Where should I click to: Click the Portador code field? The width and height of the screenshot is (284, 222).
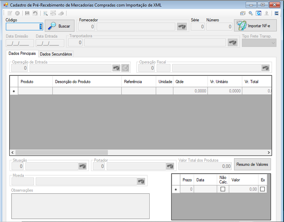[x=99, y=166]
